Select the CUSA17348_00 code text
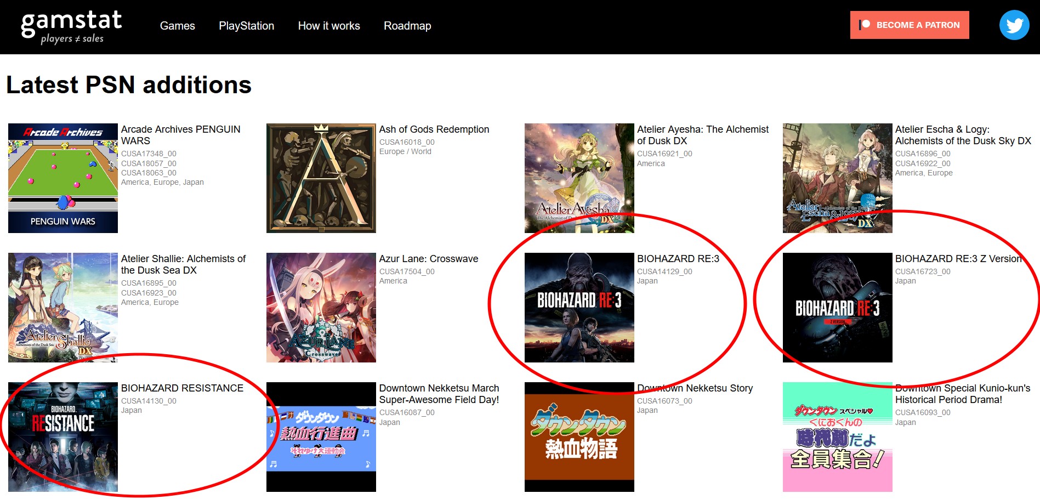 tap(149, 154)
